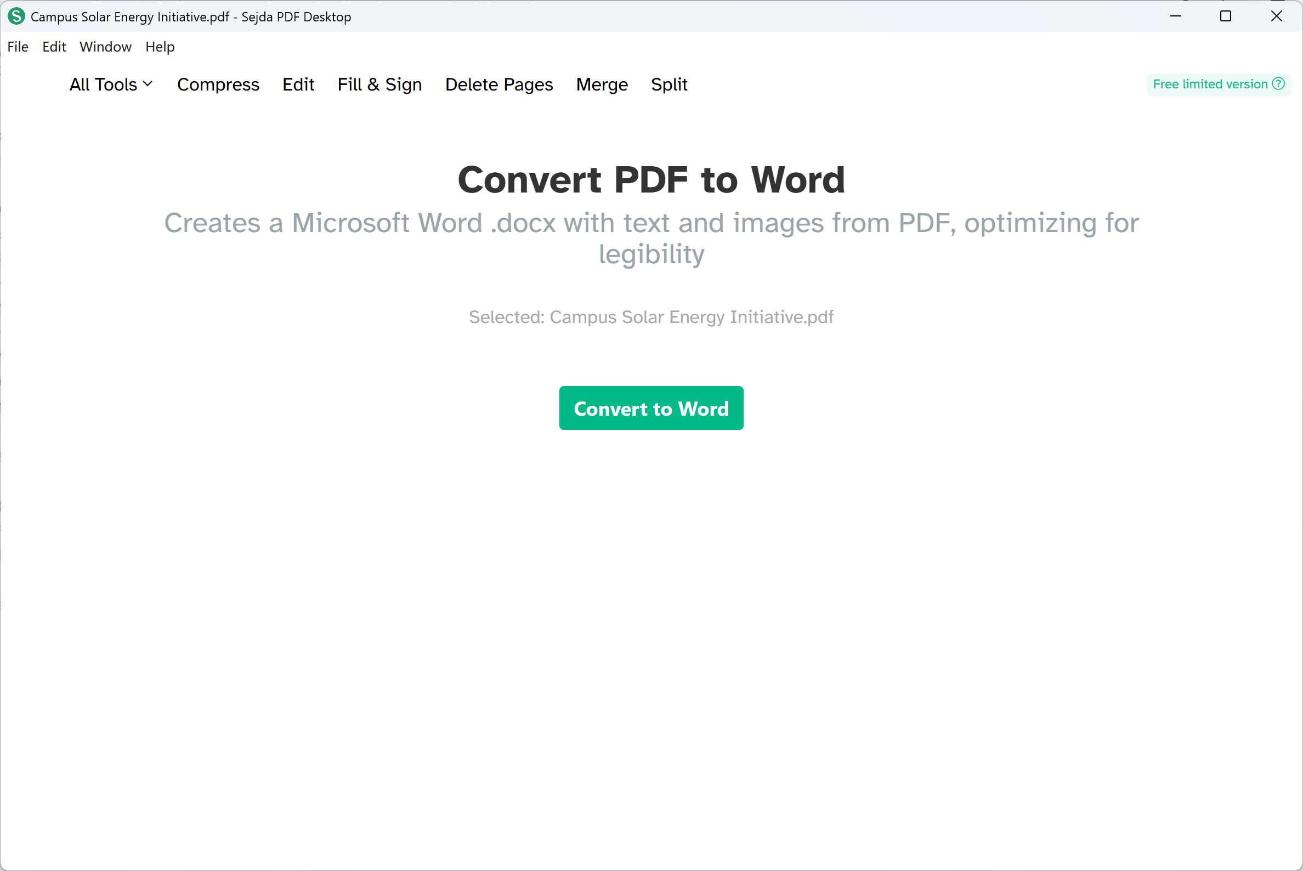Open the help icon beside Free limited version
Image resolution: width=1303 pixels, height=871 pixels.
(x=1278, y=84)
